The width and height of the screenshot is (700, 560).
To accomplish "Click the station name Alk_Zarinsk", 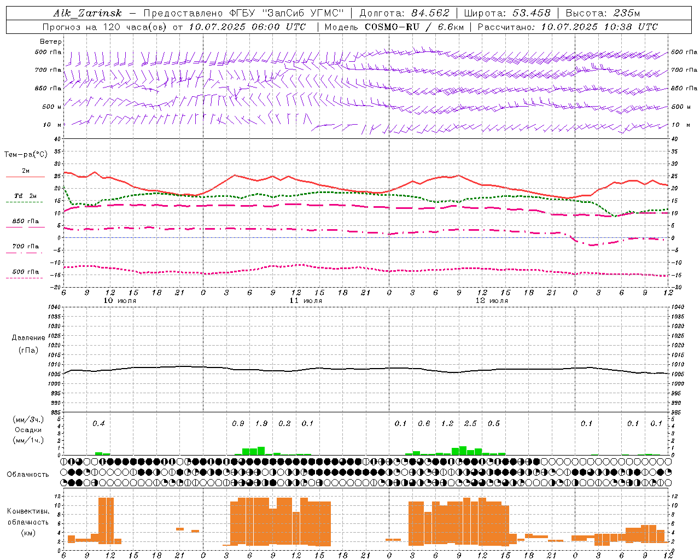I will [x=87, y=13].
